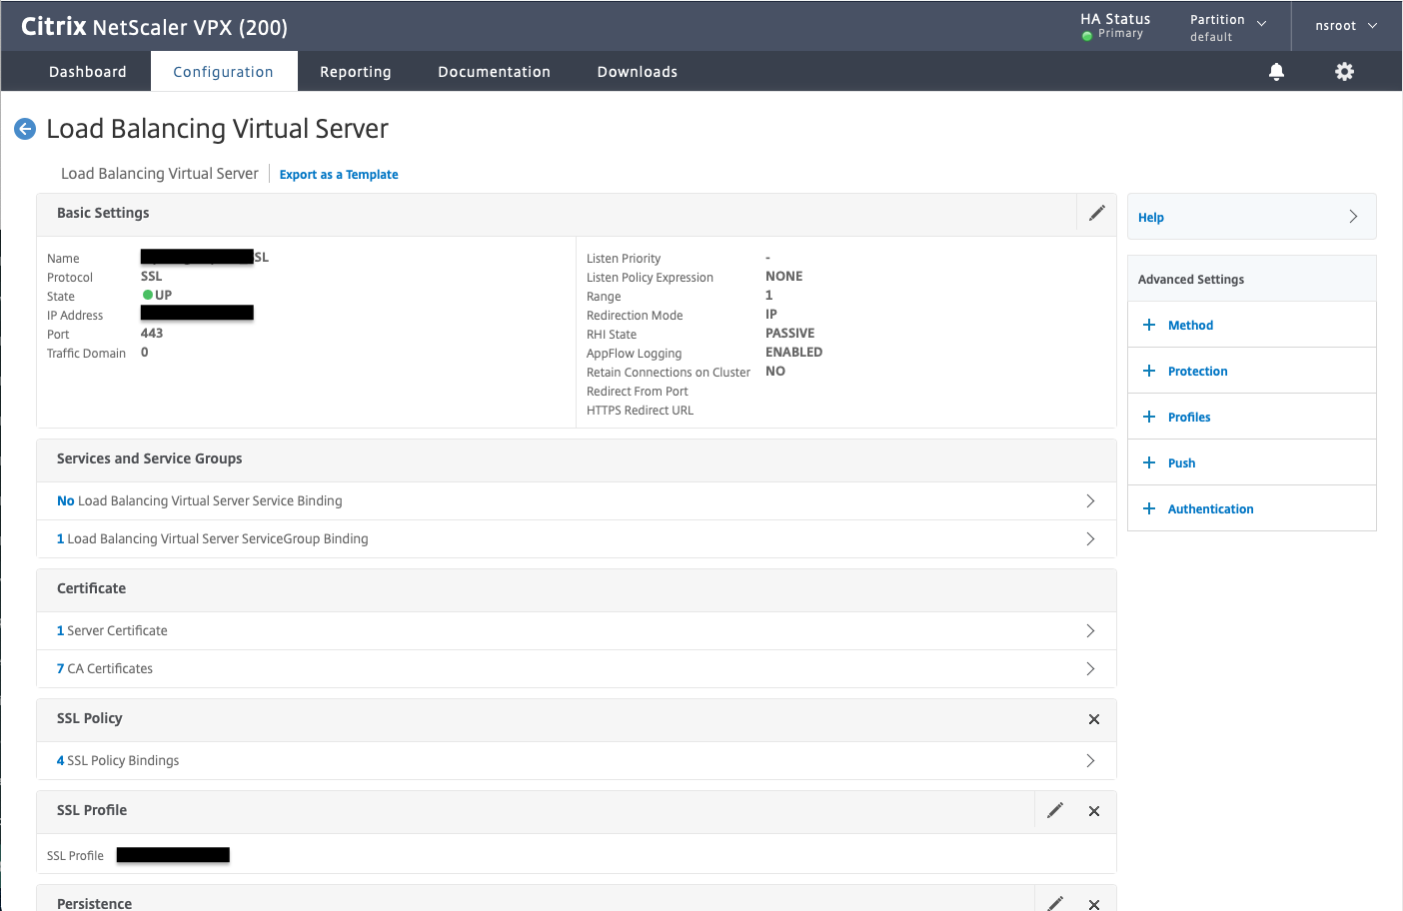
Task: Click Export as a Template link
Action: [x=339, y=174]
